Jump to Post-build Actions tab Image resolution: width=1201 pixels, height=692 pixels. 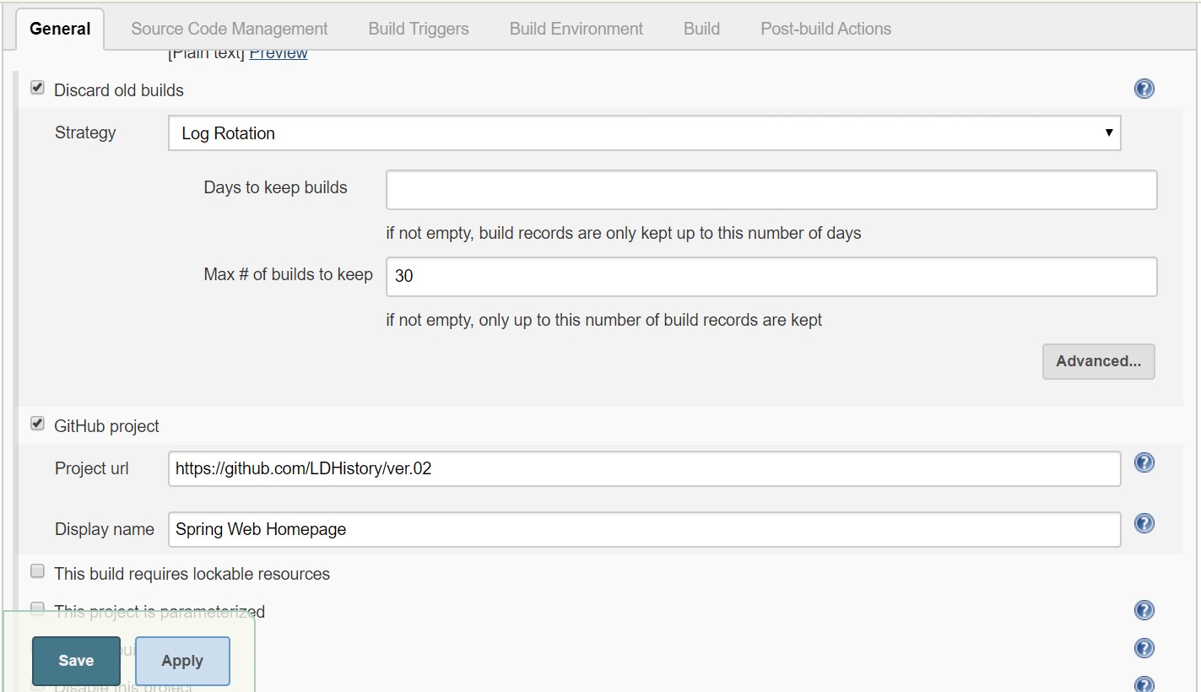pos(825,29)
